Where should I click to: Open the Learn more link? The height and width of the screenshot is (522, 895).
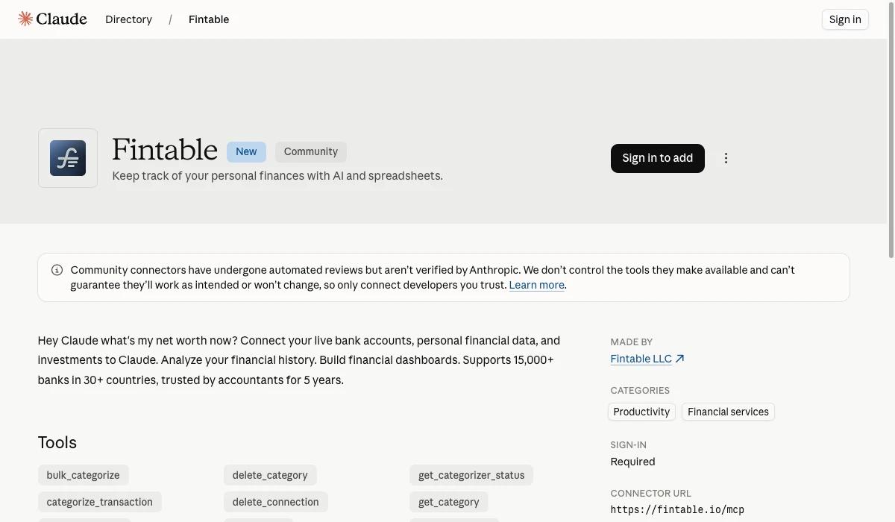(537, 285)
